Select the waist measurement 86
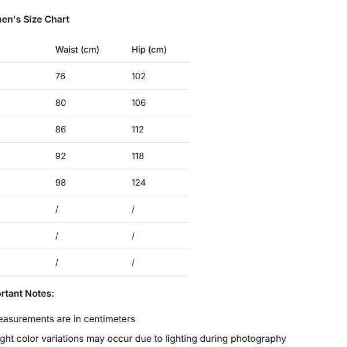Screen dimensions: 347x347 coord(60,130)
